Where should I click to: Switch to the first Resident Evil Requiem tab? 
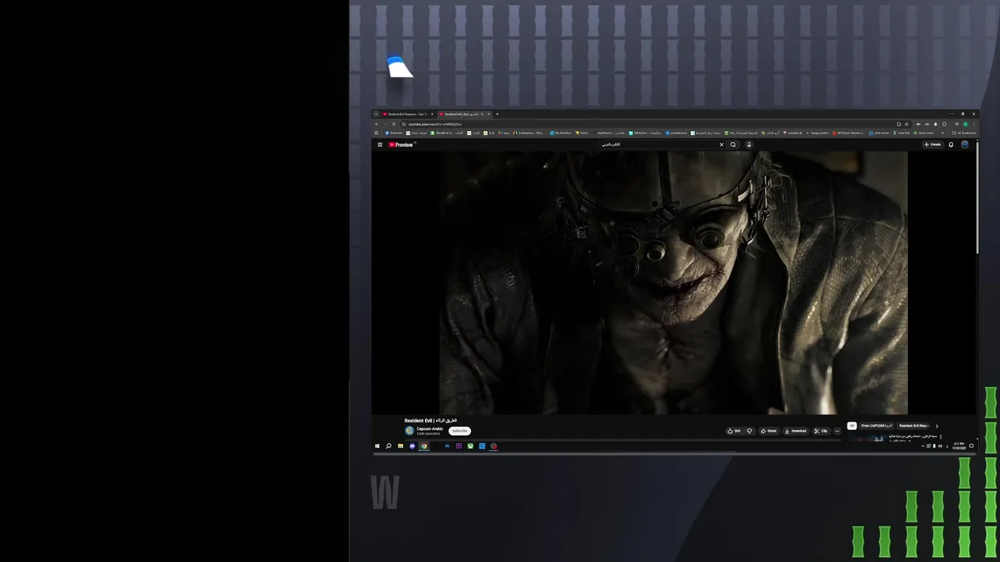[406, 114]
